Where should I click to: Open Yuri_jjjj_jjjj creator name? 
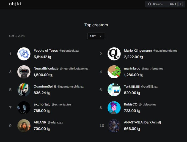pos(132,87)
